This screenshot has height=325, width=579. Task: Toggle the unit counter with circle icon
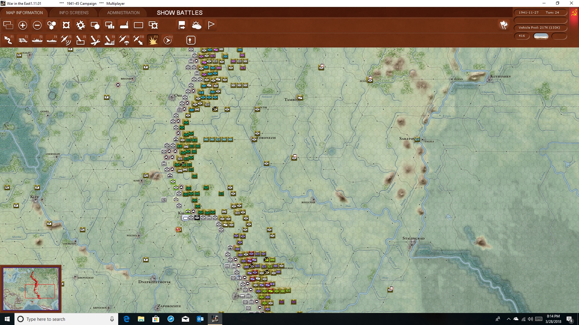pos(95,25)
